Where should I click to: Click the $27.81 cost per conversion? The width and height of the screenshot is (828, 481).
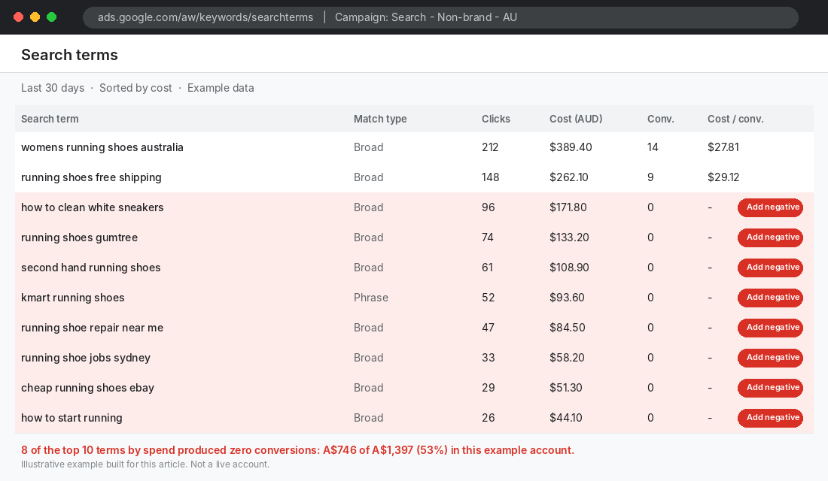pos(723,147)
